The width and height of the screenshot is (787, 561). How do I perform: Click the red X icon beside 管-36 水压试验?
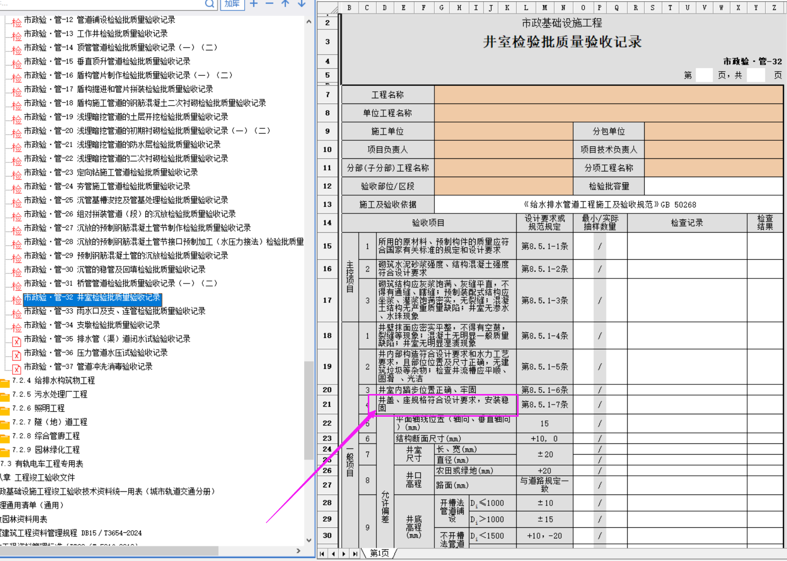tap(16, 355)
